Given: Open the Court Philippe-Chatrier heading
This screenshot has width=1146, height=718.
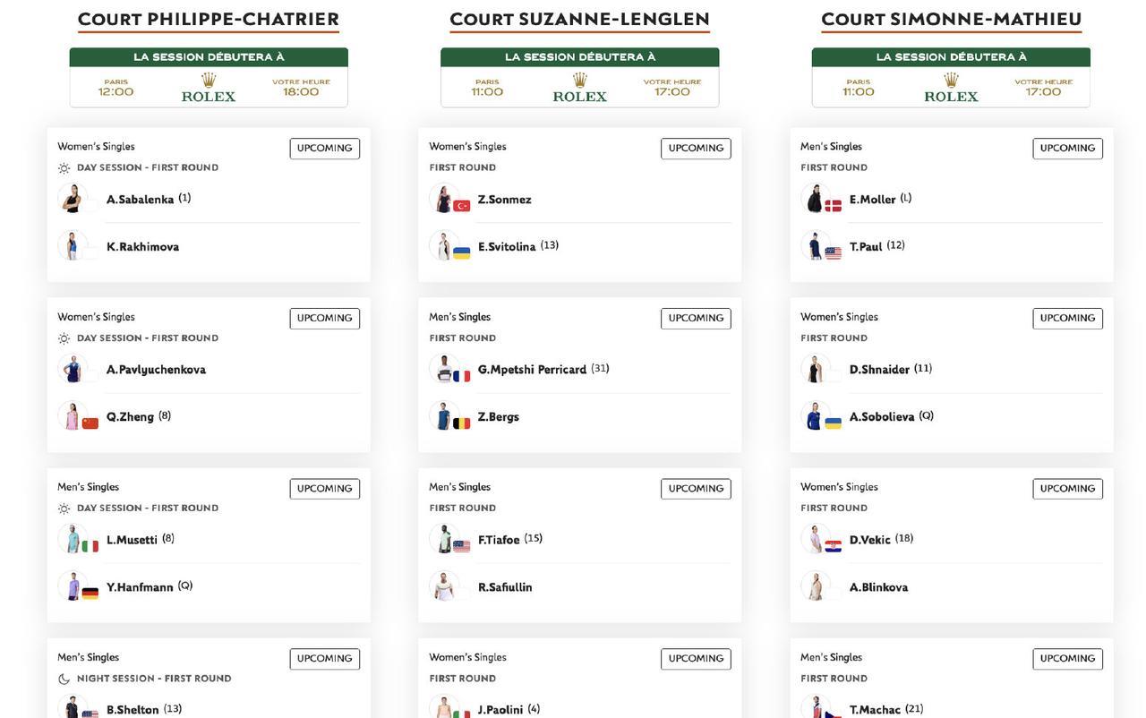Looking at the screenshot, I should (209, 19).
